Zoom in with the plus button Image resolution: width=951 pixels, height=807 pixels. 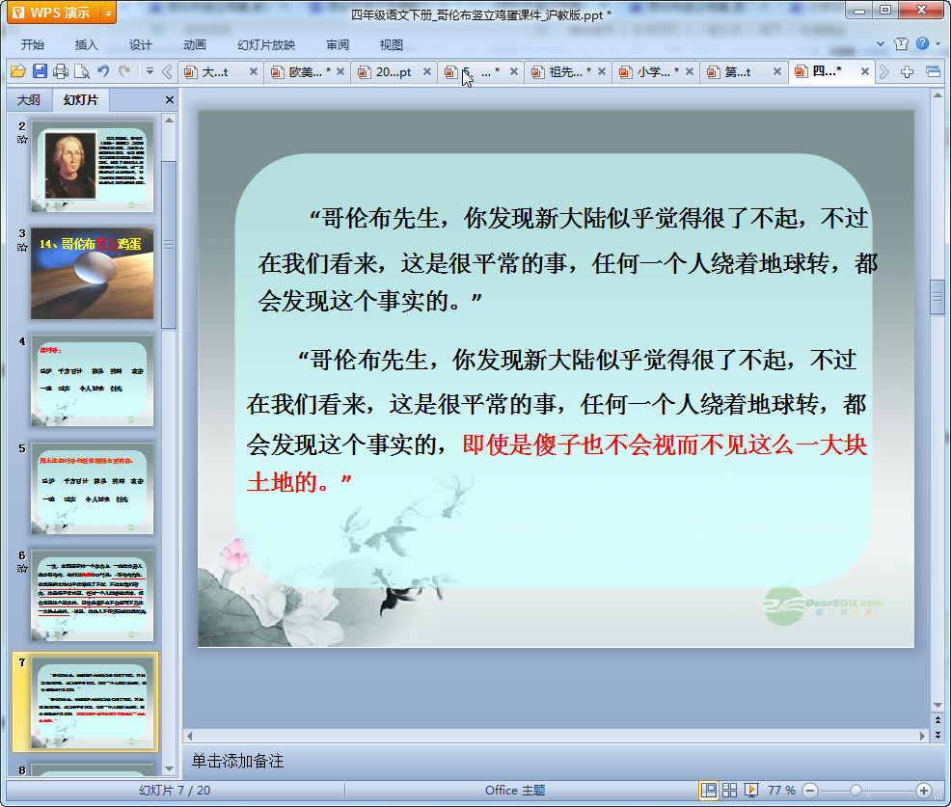coord(924,790)
